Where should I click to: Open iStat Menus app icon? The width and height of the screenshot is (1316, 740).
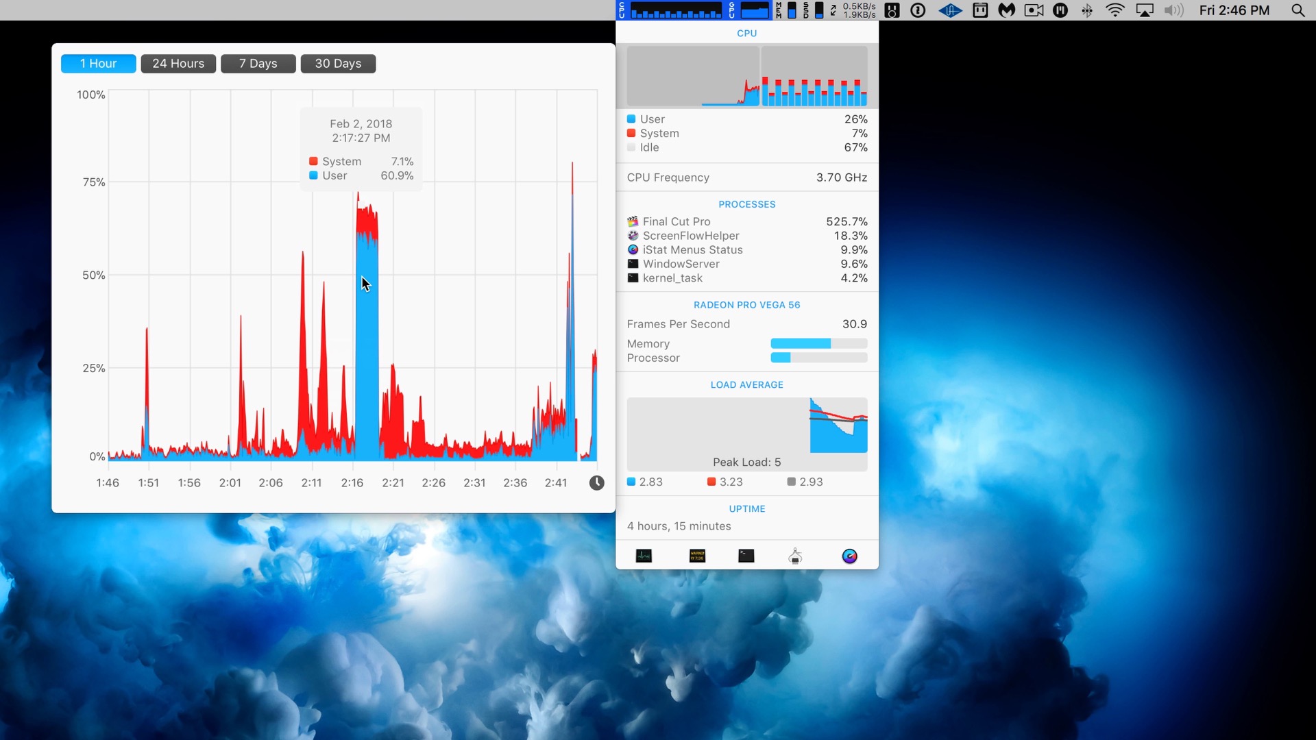849,556
